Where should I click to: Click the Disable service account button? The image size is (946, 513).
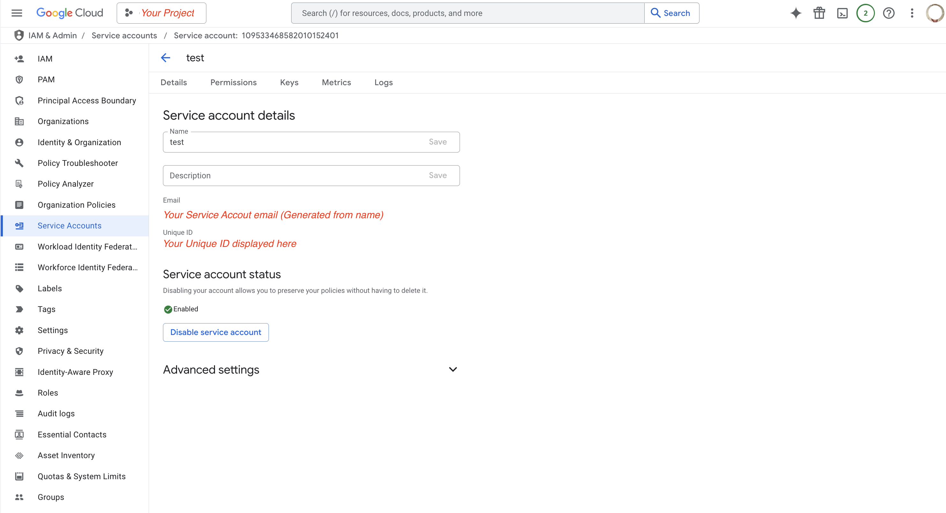(216, 332)
